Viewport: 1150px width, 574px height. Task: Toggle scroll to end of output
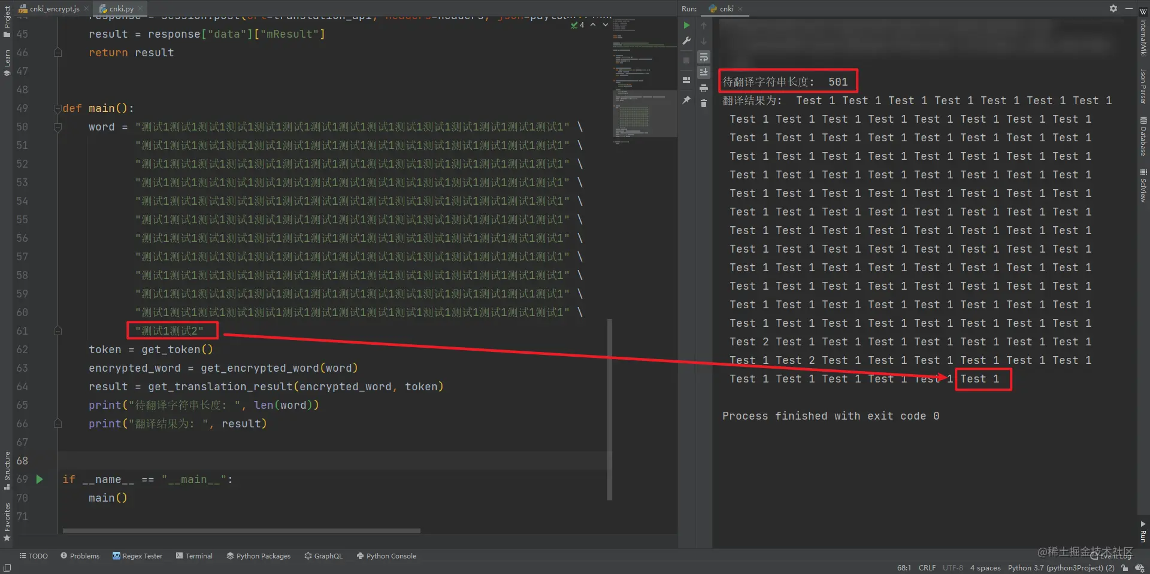pos(704,72)
